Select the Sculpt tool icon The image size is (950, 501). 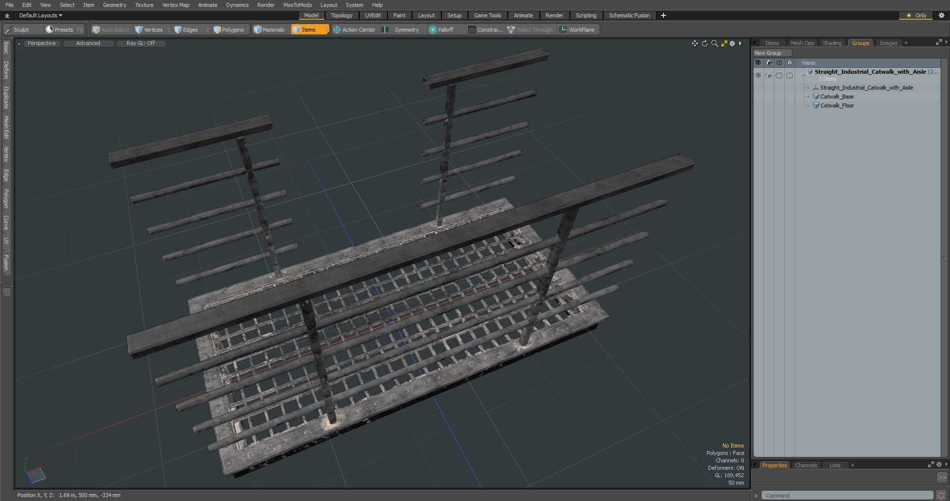coord(8,30)
